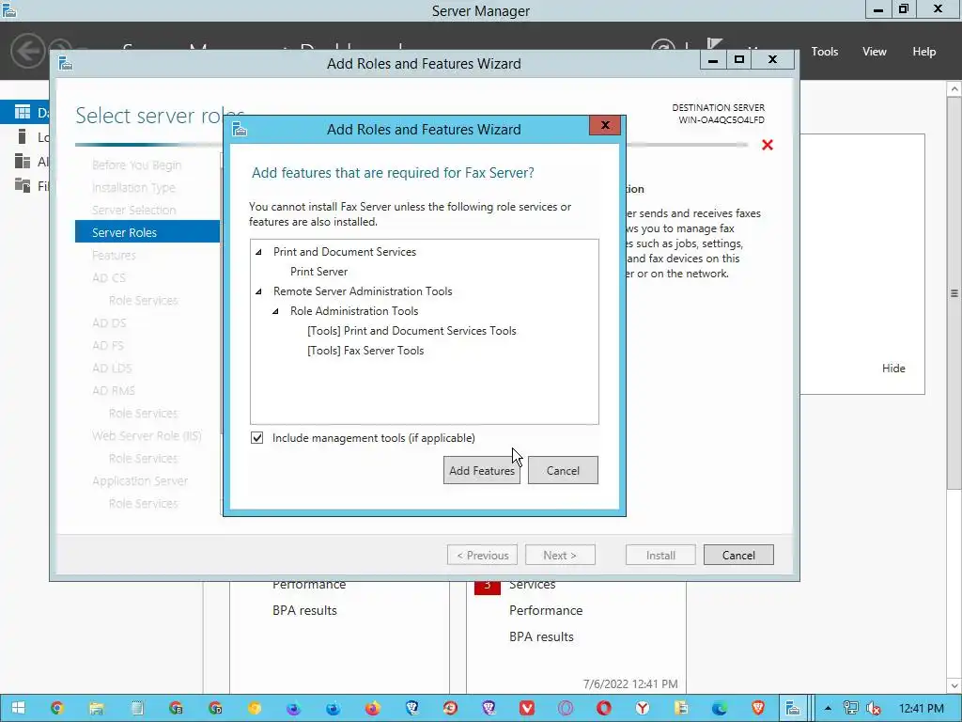Launch red Opera browser from taskbar
The height and width of the screenshot is (722, 962).
pos(604,708)
